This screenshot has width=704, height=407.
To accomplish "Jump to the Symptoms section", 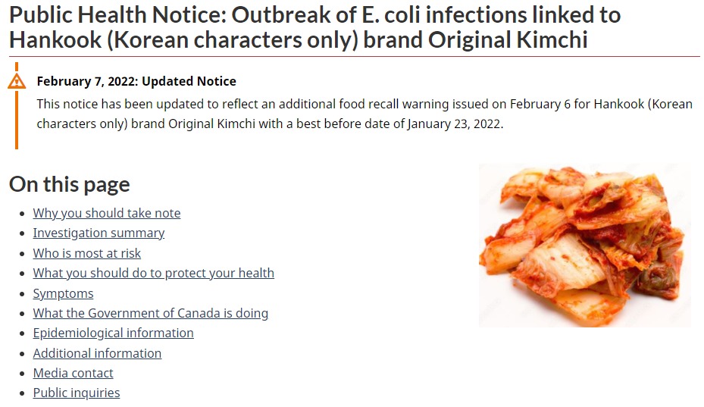I will 63,293.
